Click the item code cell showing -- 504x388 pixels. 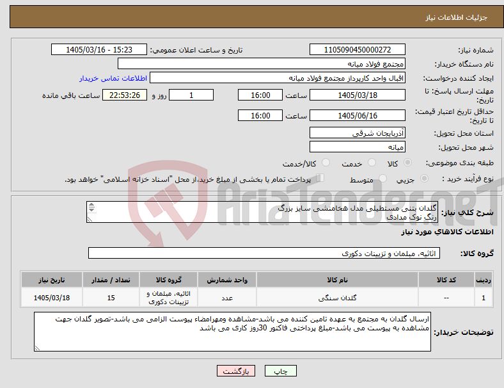coord(446,298)
